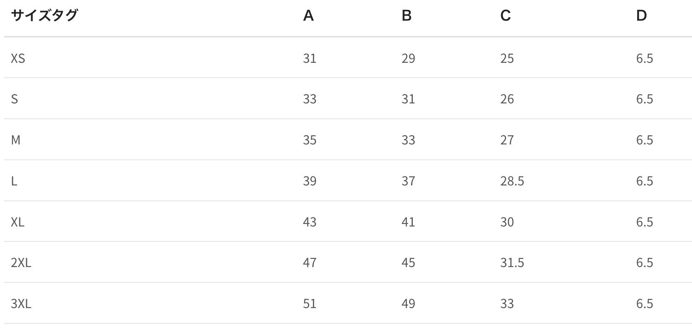Click column header C
Viewport: 692px width, 329px height.
pos(505,16)
